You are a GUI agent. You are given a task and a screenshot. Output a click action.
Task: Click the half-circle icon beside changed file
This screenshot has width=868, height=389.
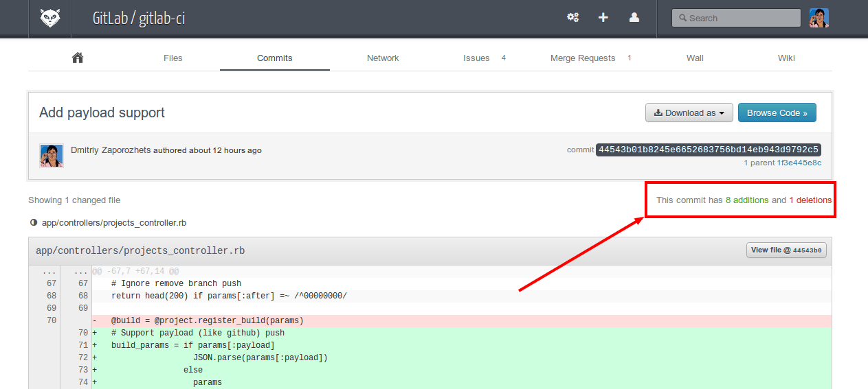34,223
